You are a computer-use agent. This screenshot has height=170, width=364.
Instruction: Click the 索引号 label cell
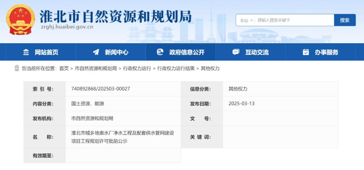(x=44, y=89)
